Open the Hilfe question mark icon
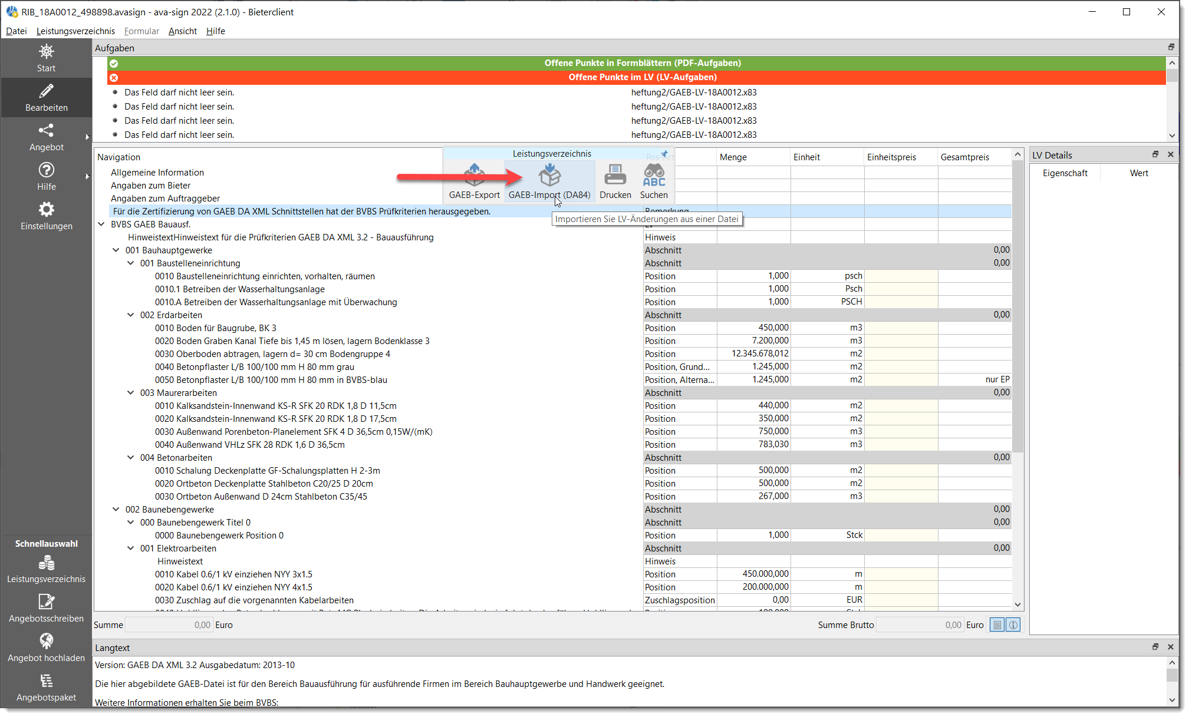The image size is (1189, 717). [x=46, y=170]
